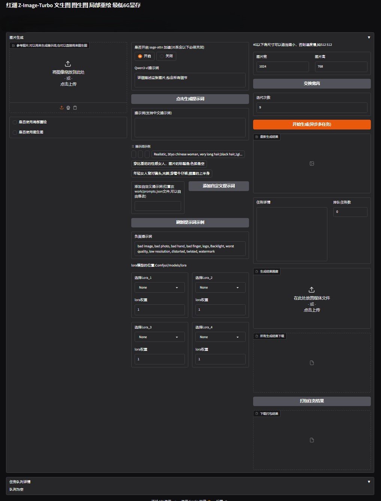Click upload arrow icon in reference image dropzone

(x=68, y=64)
